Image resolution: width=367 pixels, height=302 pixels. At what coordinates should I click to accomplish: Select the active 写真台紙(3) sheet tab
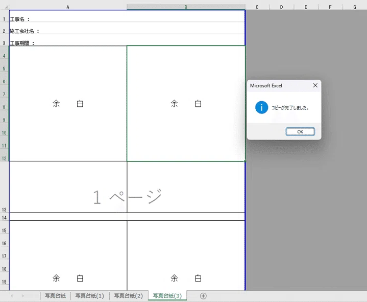(167, 296)
